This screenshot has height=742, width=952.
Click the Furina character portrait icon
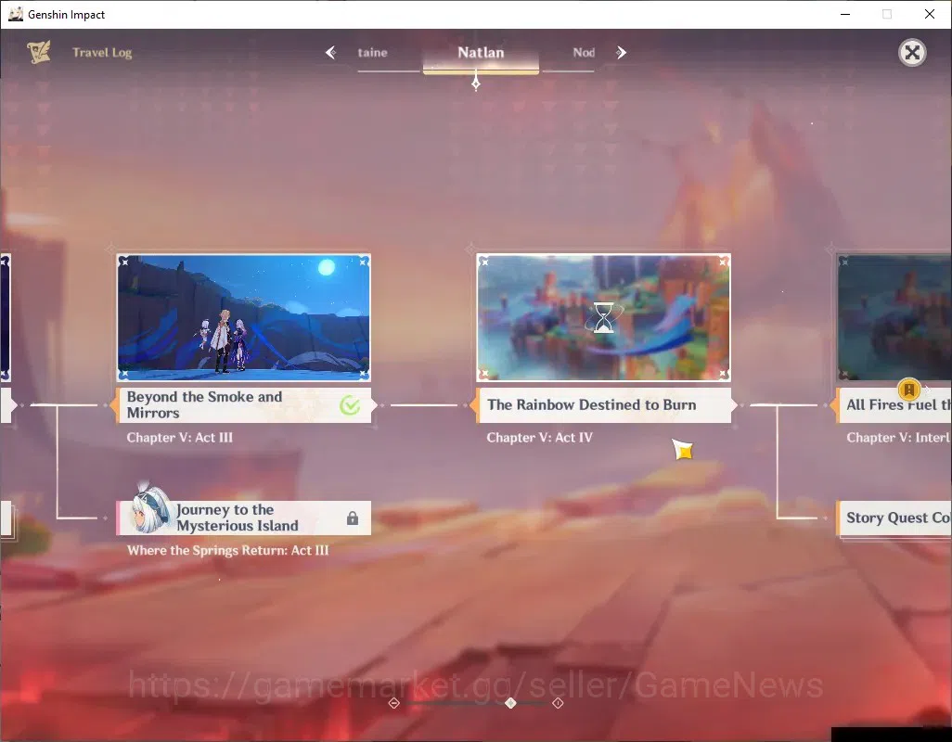click(x=150, y=510)
